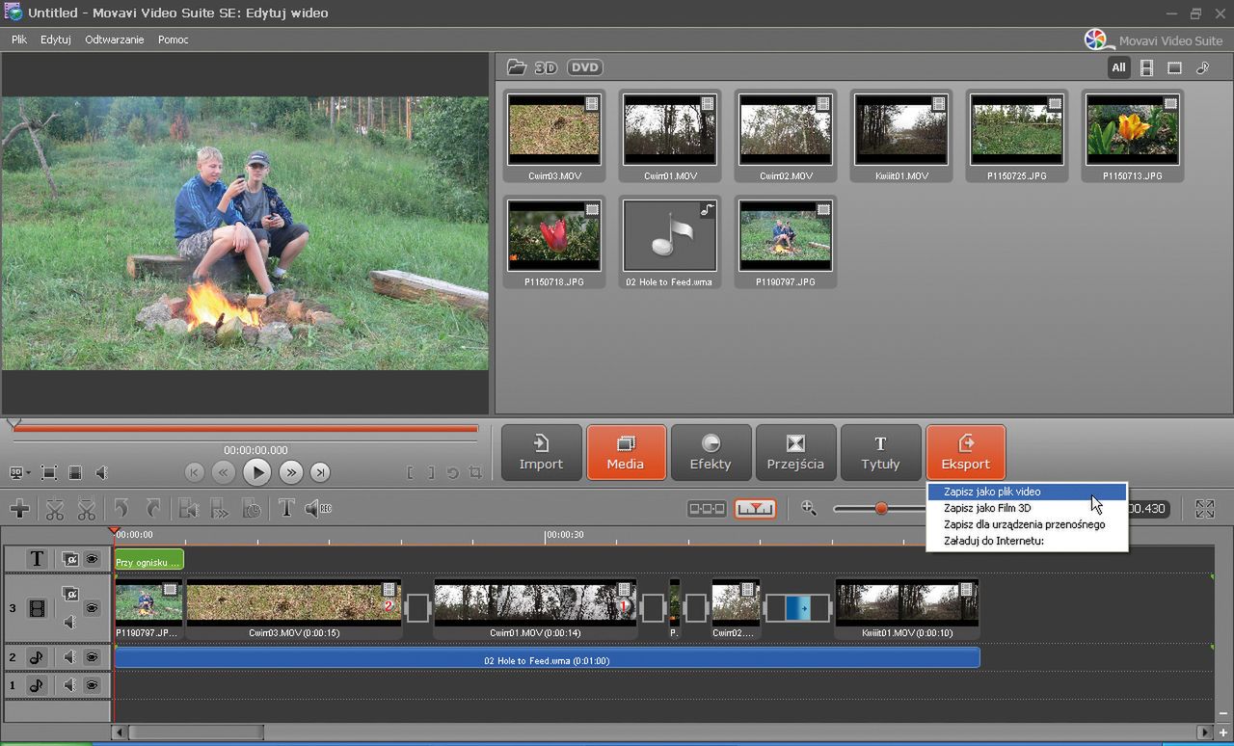The width and height of the screenshot is (1234, 746).
Task: Click the clip duration clock icon
Action: 251,509
